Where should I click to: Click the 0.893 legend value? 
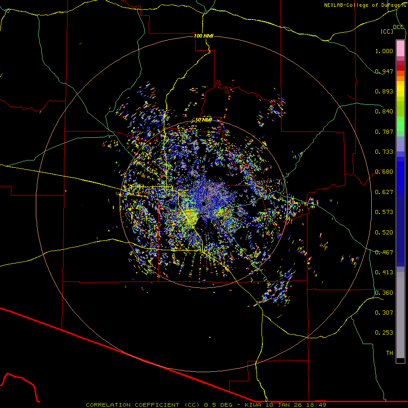pyautogui.click(x=384, y=91)
